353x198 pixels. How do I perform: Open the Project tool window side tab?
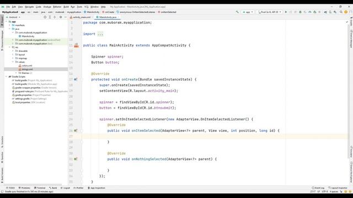[x=2, y=21]
